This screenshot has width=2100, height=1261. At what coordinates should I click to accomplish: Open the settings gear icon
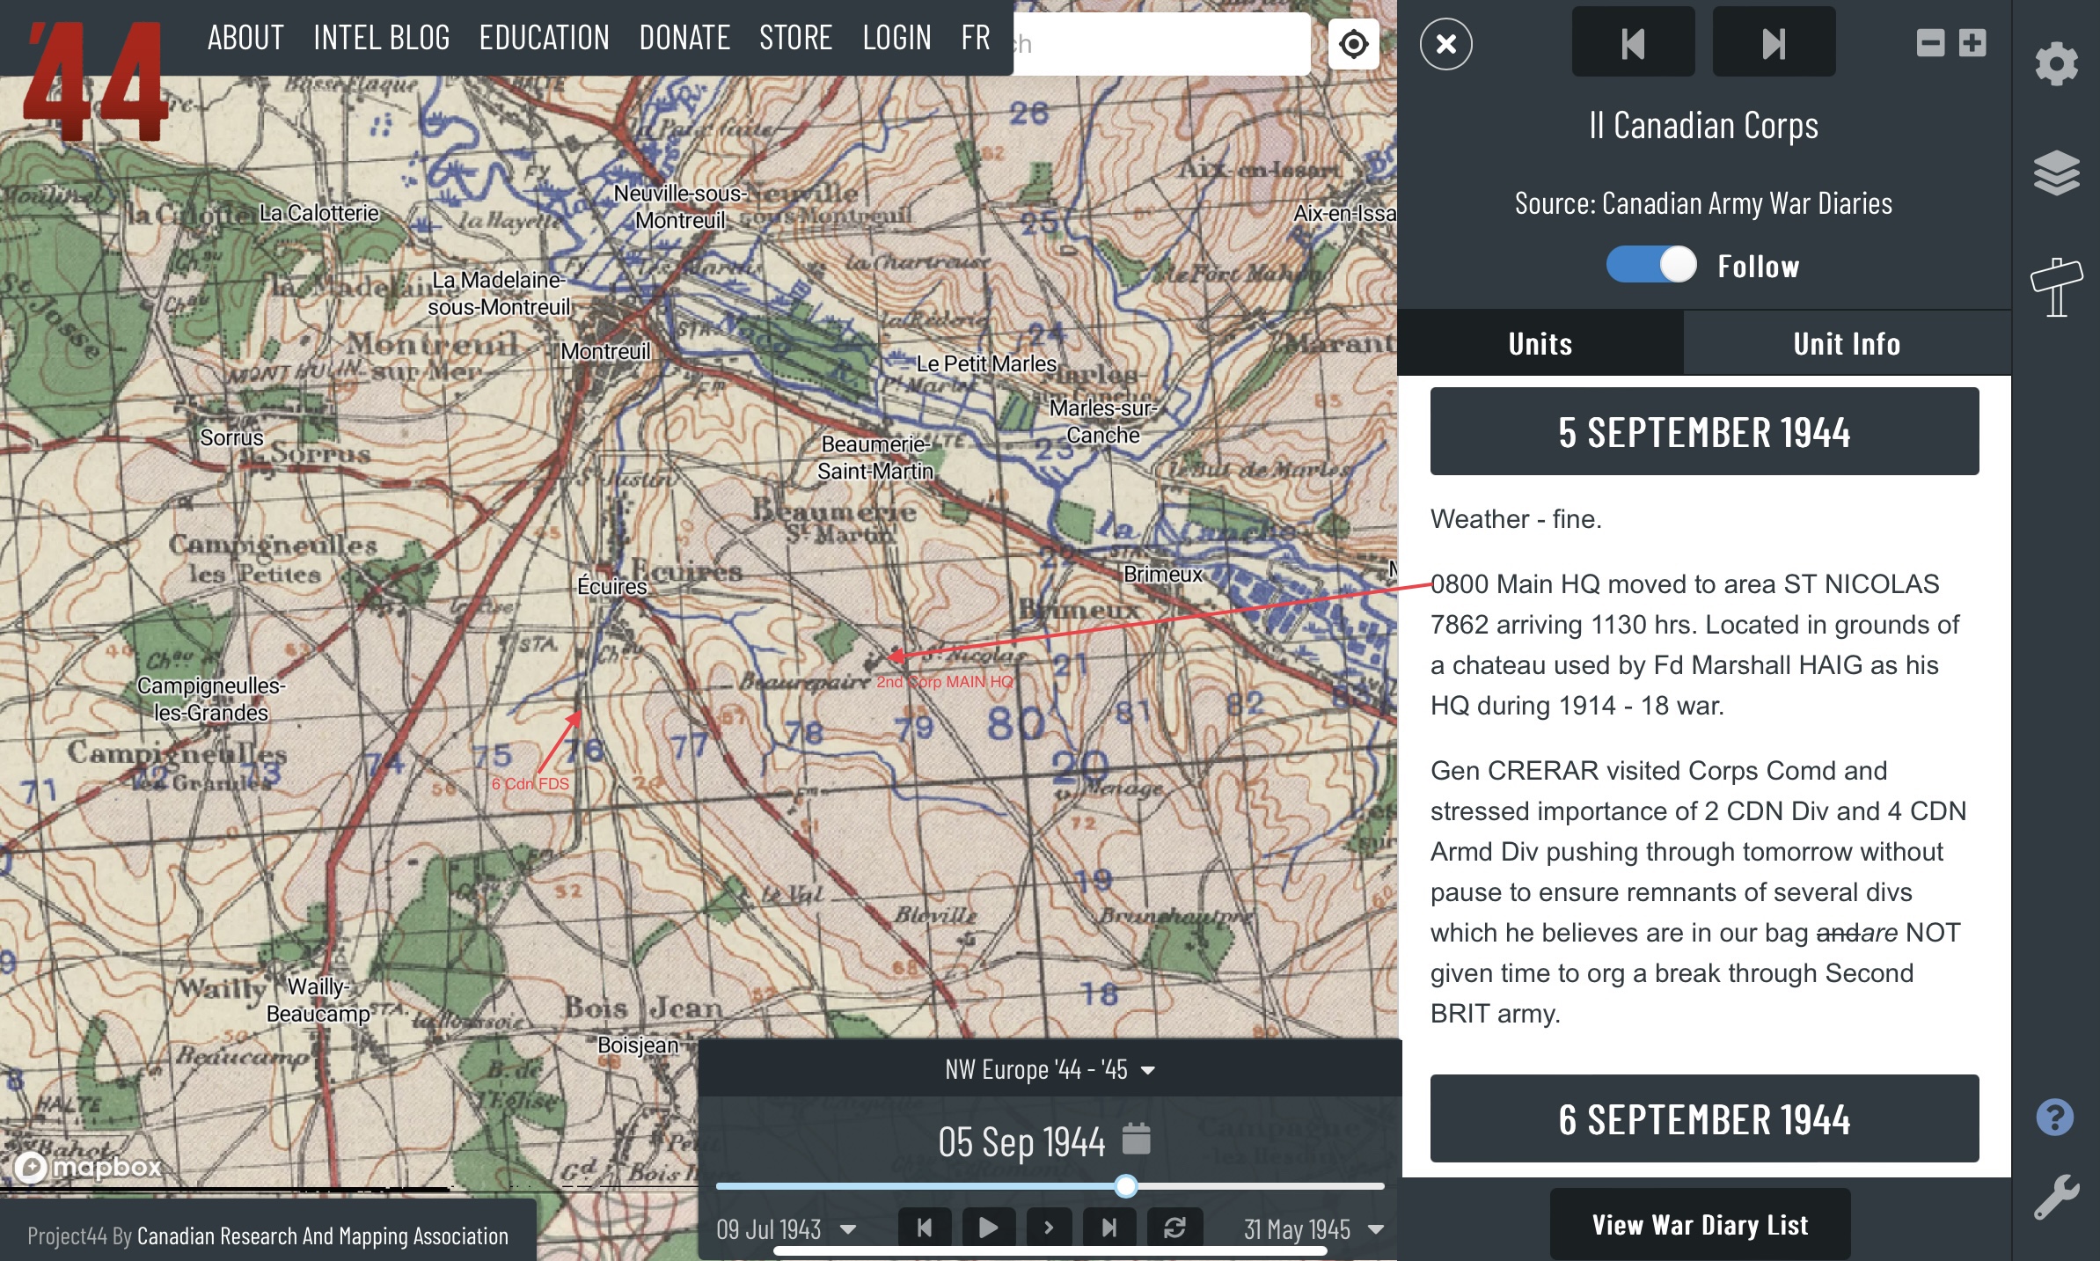pyautogui.click(x=2056, y=63)
